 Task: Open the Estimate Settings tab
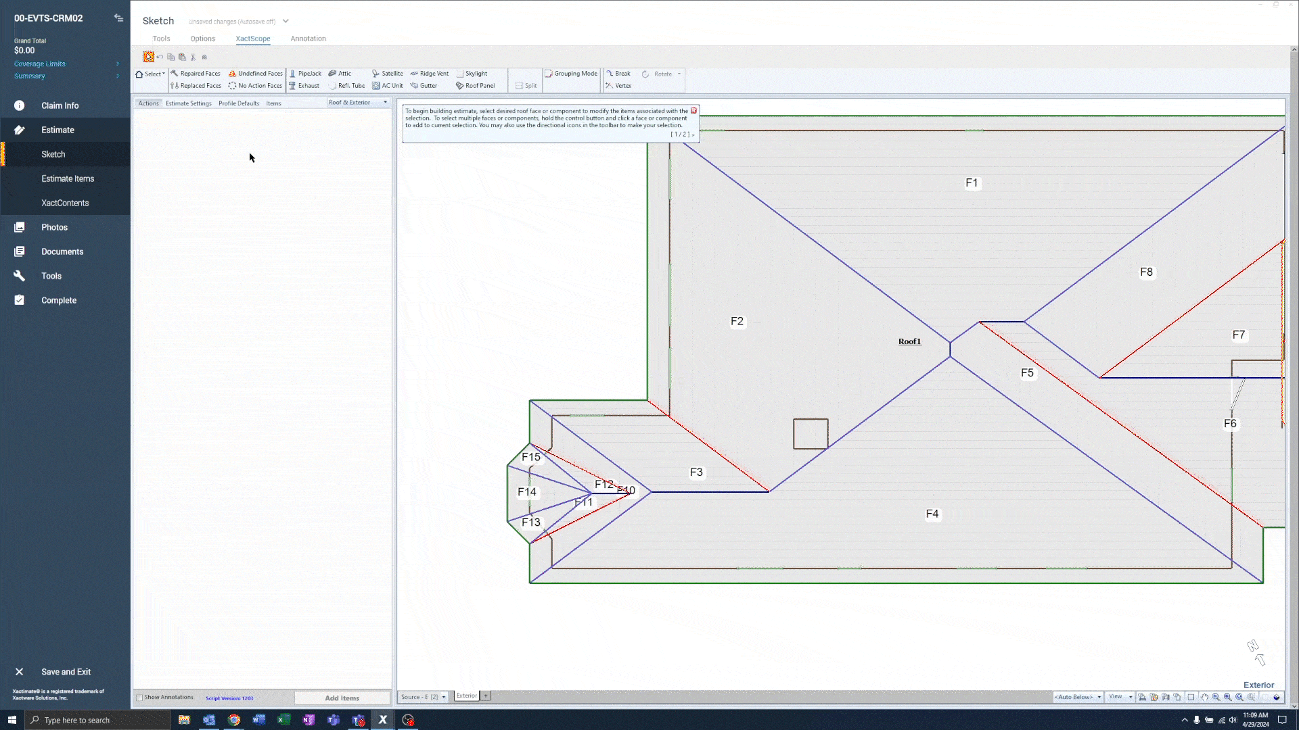coord(189,103)
